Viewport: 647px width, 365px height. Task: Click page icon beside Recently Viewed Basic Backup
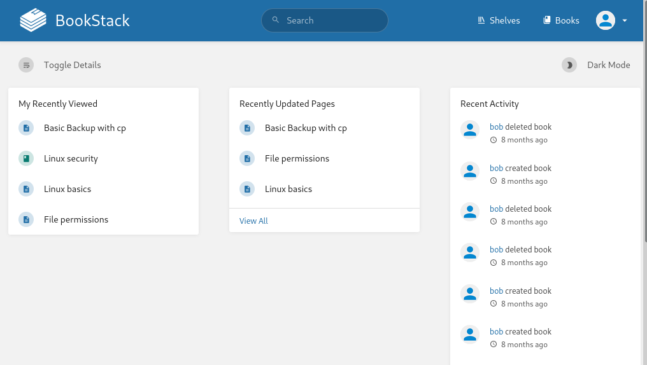point(26,128)
